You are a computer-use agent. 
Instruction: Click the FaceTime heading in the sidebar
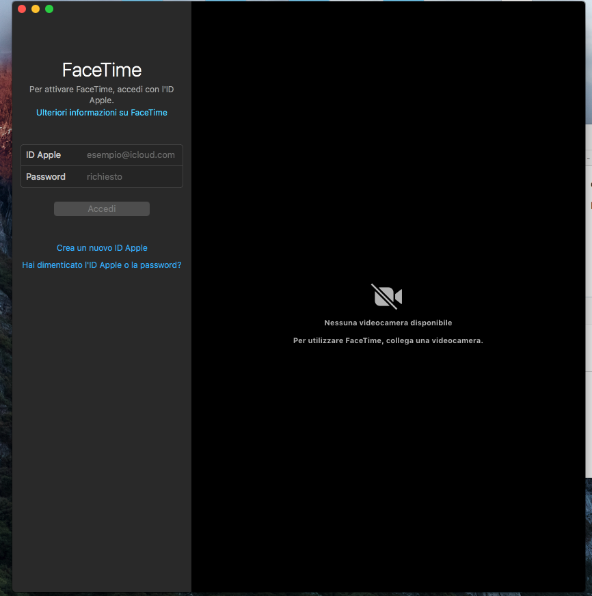[102, 70]
